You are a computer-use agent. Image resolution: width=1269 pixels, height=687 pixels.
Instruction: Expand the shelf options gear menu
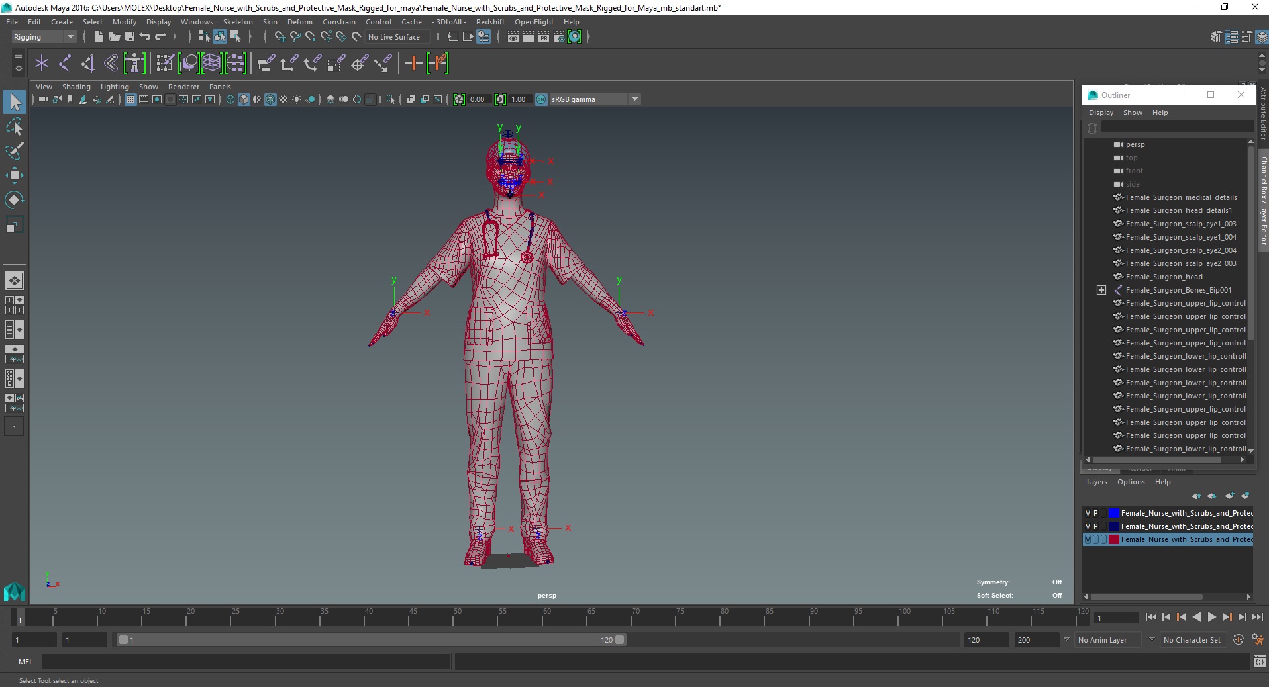(x=19, y=68)
